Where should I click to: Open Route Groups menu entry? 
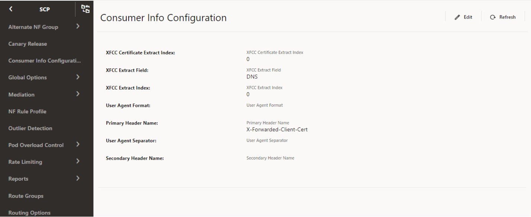click(x=31, y=196)
